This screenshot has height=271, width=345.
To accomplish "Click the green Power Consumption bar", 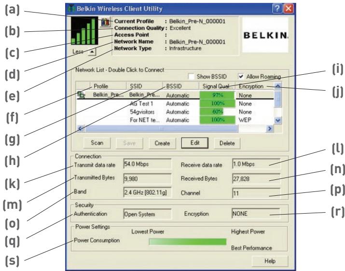I will [188, 242].
